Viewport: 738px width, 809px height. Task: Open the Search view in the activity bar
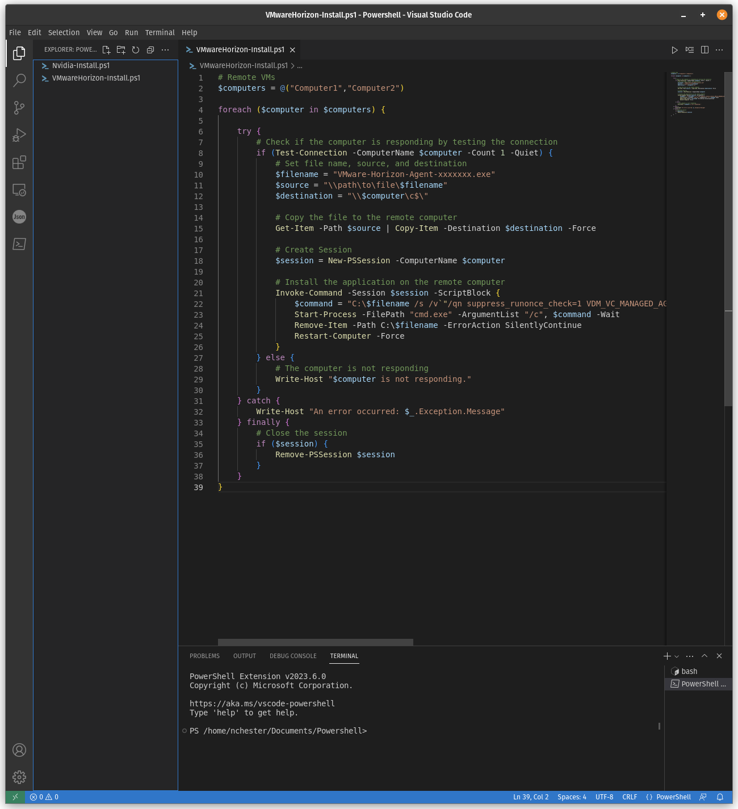click(x=19, y=81)
